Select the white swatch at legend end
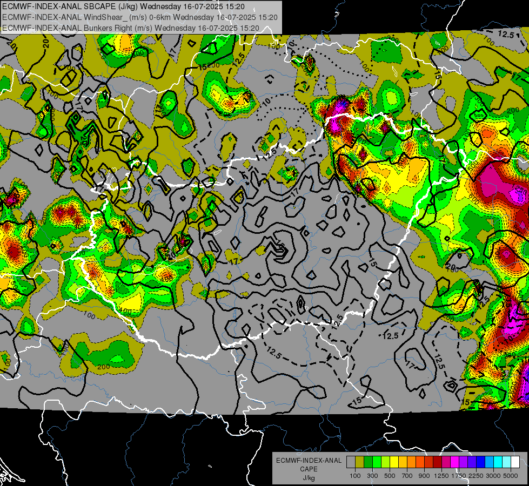The height and width of the screenshot is (486, 529). pos(515,462)
